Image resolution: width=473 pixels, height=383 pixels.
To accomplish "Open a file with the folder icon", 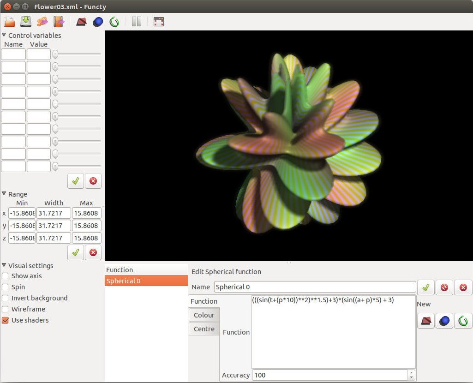I will (x=9, y=22).
